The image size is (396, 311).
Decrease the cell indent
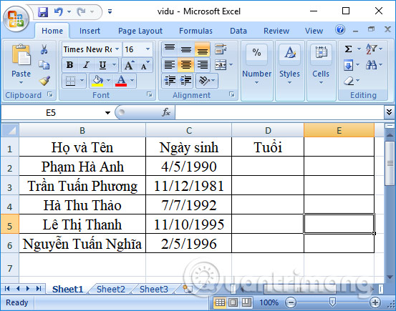click(170, 81)
